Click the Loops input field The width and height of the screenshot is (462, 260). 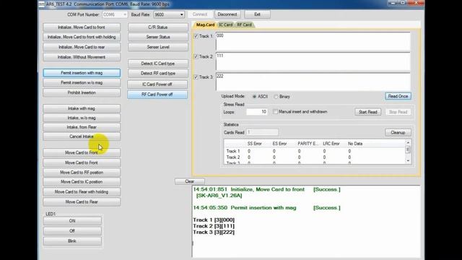[257, 112]
